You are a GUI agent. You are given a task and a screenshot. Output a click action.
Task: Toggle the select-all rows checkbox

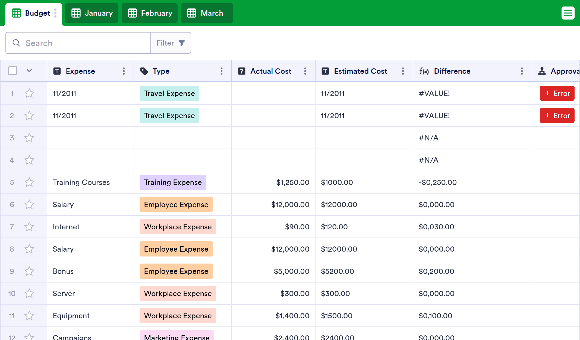(13, 71)
